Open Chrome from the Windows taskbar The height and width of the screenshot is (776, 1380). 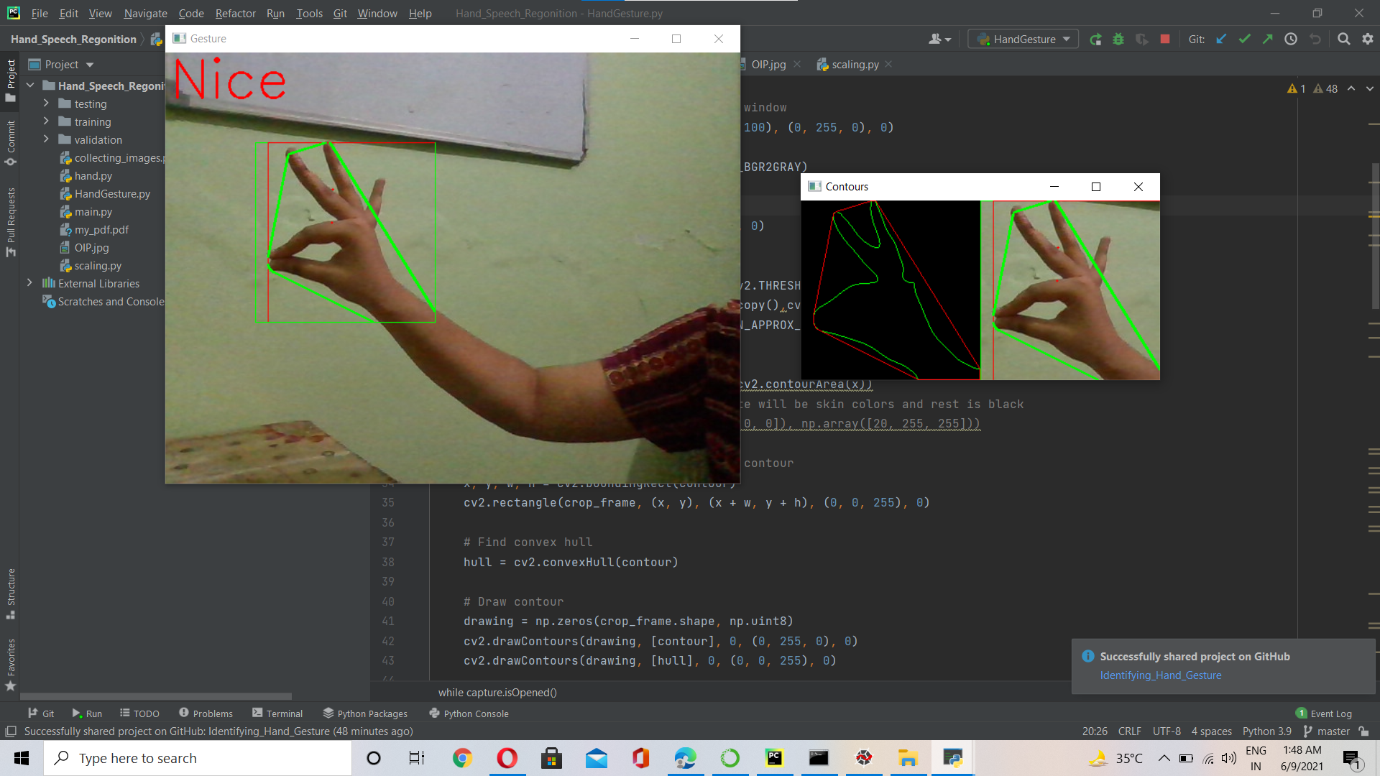pos(462,758)
